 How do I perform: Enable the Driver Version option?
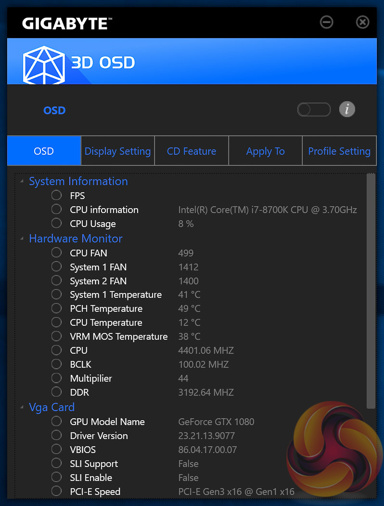coord(56,435)
